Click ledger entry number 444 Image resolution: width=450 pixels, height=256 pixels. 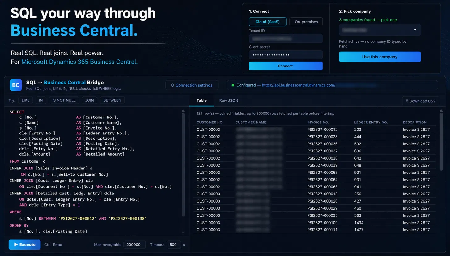358,137
